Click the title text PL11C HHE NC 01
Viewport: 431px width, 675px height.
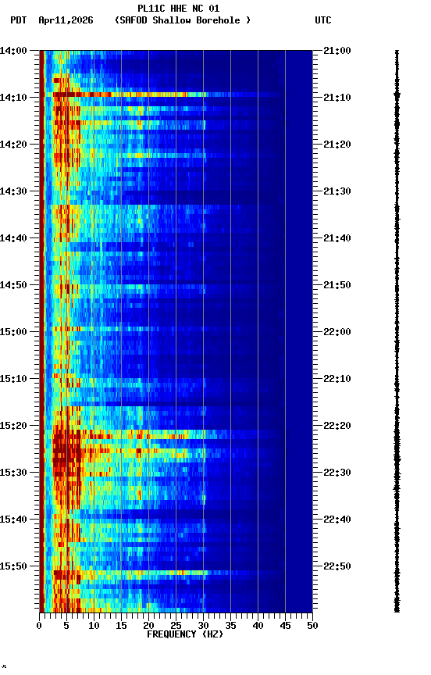179,9
